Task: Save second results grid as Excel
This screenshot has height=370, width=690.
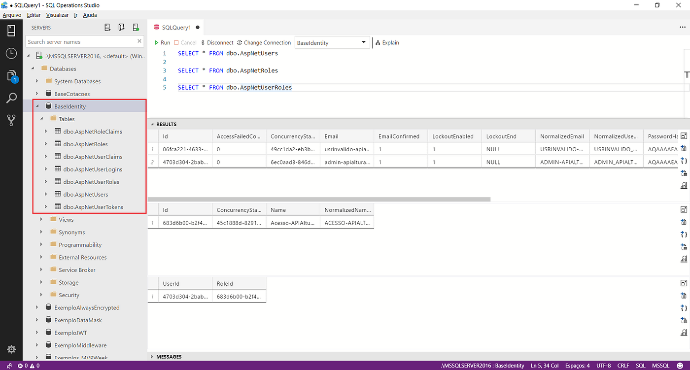Action: tap(684, 246)
